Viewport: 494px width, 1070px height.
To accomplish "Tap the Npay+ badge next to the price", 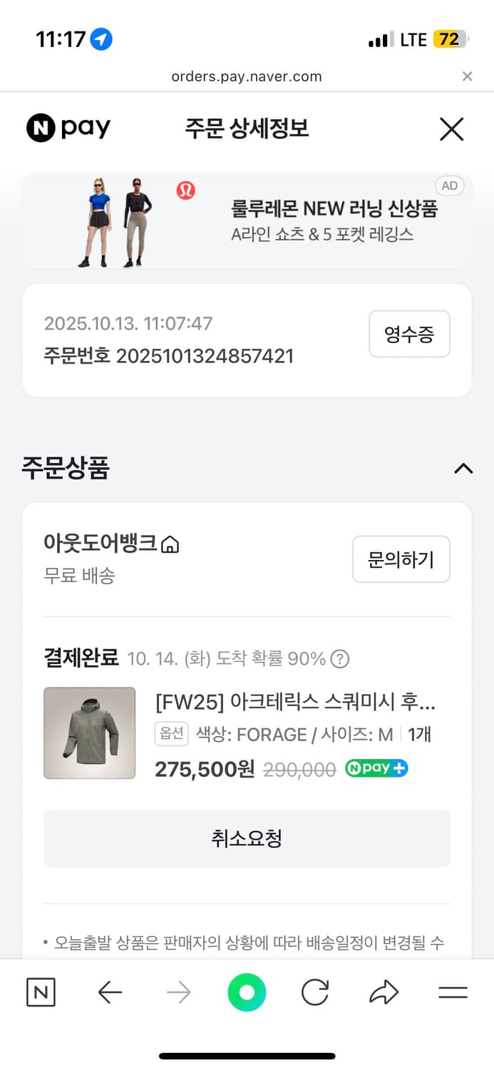I will pyautogui.click(x=376, y=769).
